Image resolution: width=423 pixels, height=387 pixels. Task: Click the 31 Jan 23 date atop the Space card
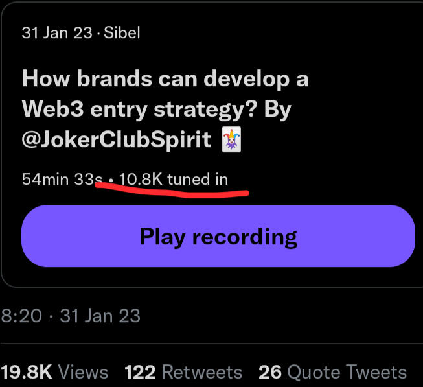57,32
